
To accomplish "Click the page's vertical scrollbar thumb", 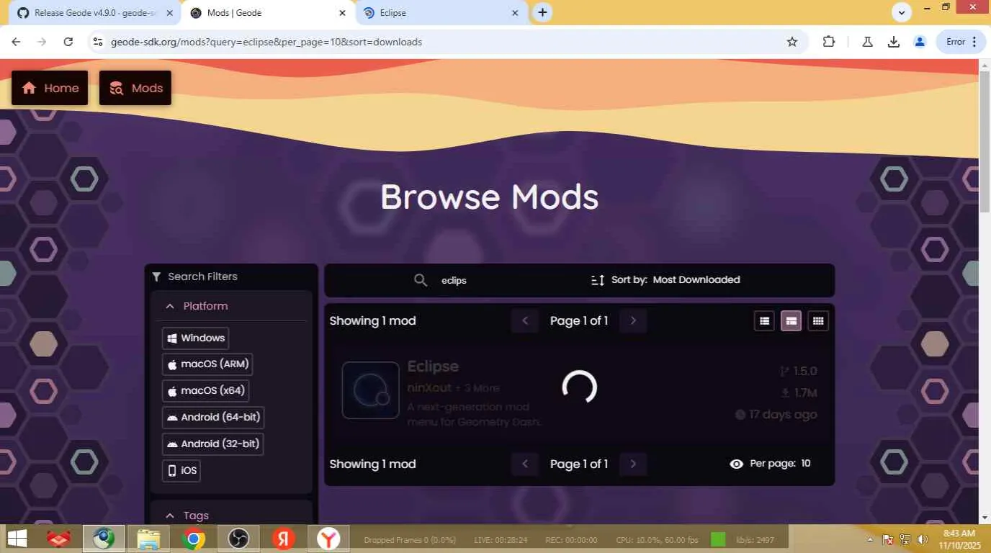I will click(985, 143).
